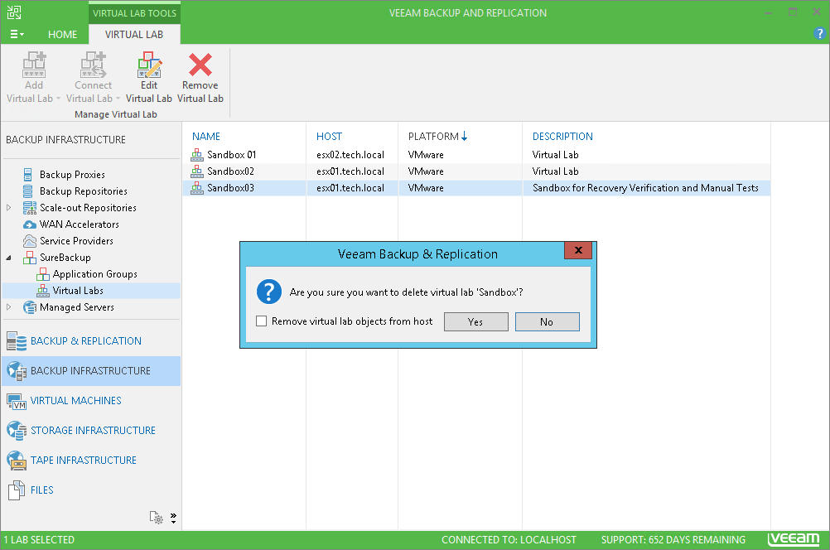The width and height of the screenshot is (830, 550).
Task: Confirm deletion with Yes button
Action: tap(475, 322)
